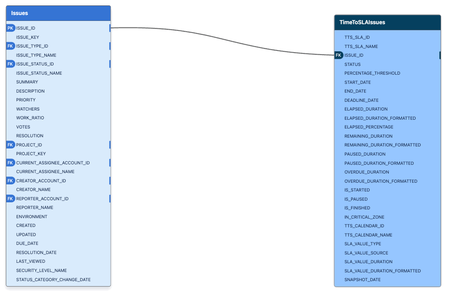Click FK badge in TimeToSLAIssues table

click(339, 55)
